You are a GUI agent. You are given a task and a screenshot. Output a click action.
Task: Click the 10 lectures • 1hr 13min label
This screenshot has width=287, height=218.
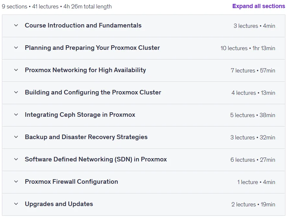coord(248,48)
